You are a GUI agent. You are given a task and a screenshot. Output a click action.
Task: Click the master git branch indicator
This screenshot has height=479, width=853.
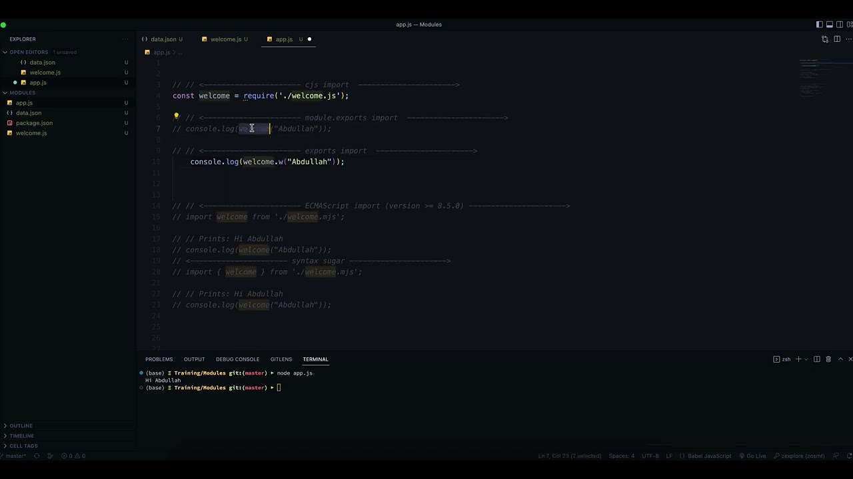coord(15,456)
